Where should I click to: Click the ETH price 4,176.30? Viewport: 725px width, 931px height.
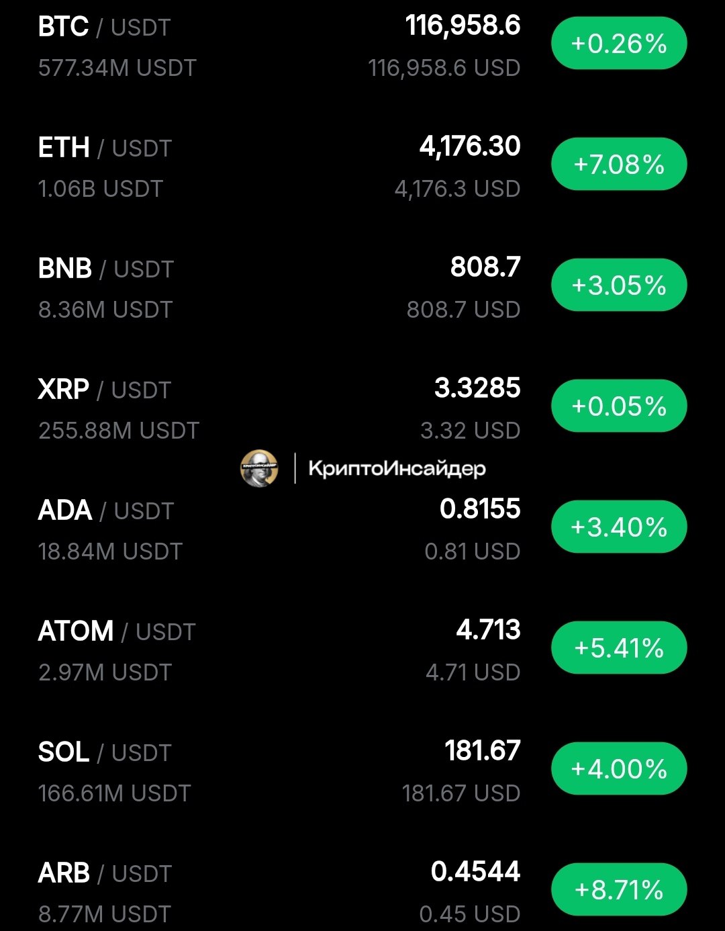[x=470, y=147]
